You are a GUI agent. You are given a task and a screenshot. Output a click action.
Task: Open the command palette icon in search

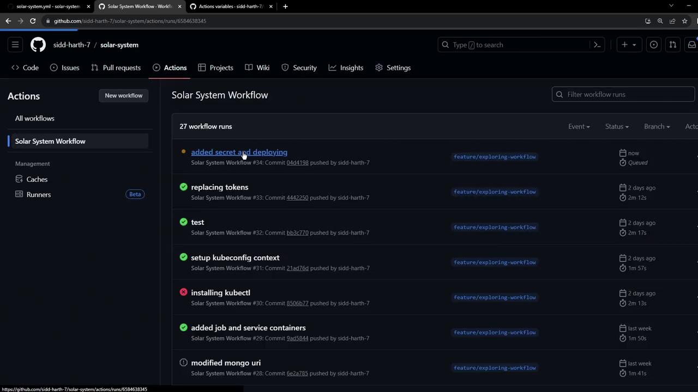pyautogui.click(x=597, y=45)
